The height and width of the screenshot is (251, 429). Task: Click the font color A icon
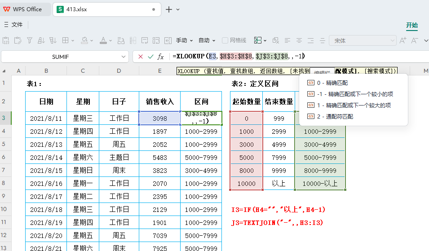tap(103, 40)
